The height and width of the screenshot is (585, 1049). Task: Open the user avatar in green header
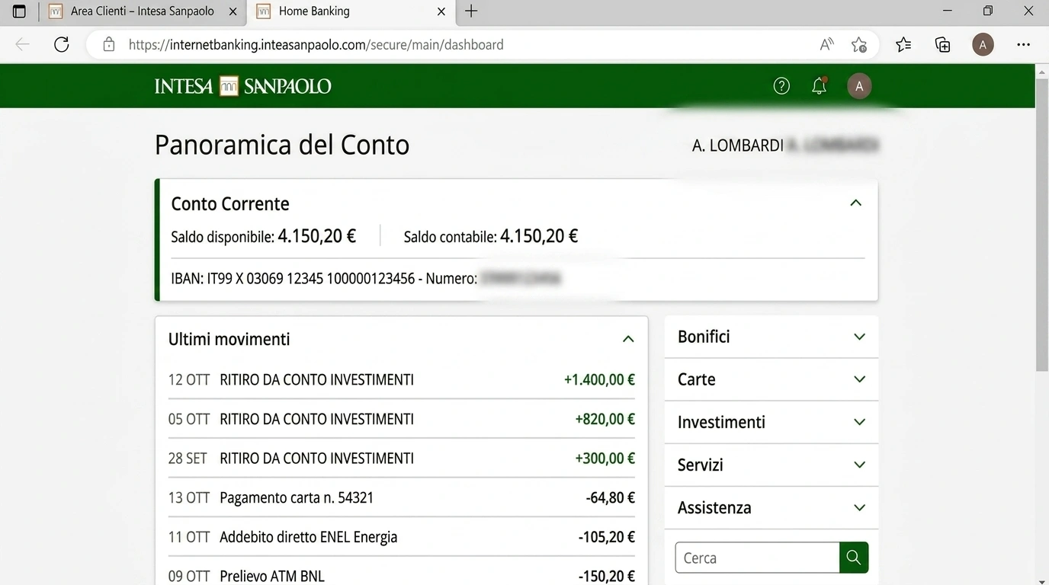click(859, 86)
